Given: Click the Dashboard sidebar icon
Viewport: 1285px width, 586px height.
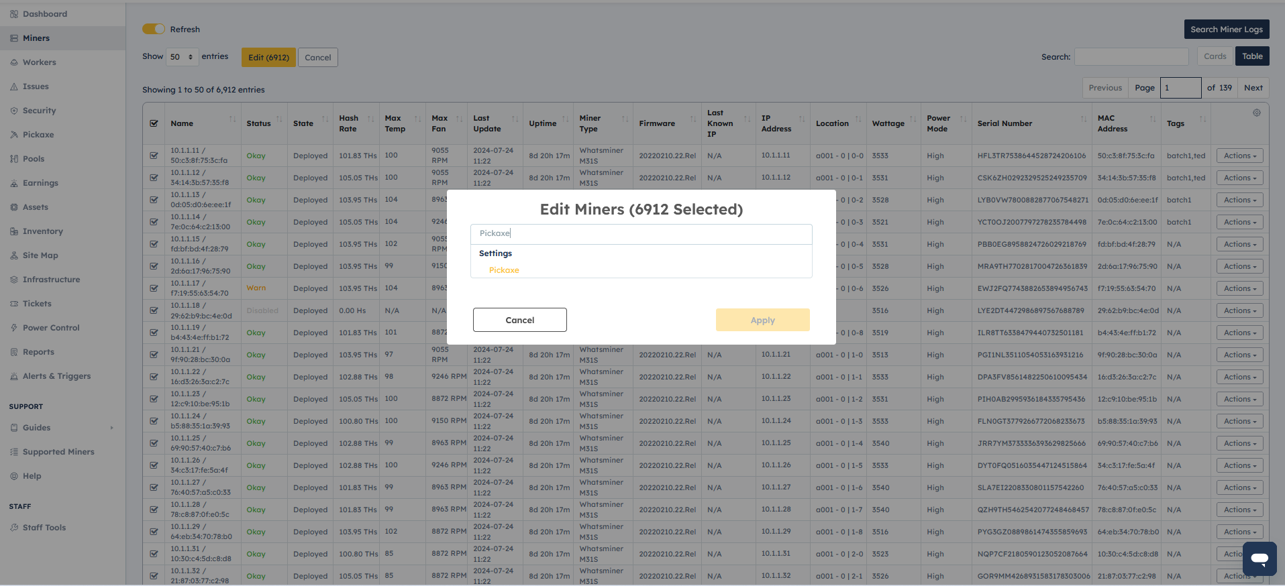Looking at the screenshot, I should [x=14, y=14].
